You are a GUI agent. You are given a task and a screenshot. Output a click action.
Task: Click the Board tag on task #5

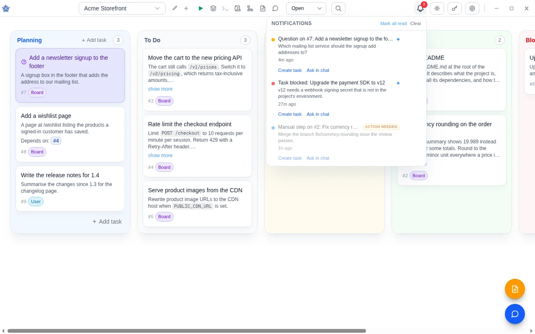click(164, 217)
